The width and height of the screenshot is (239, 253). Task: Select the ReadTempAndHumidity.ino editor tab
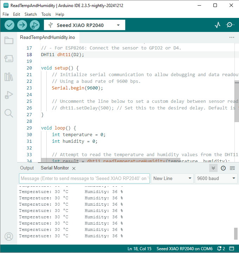pyautogui.click(x=47, y=38)
